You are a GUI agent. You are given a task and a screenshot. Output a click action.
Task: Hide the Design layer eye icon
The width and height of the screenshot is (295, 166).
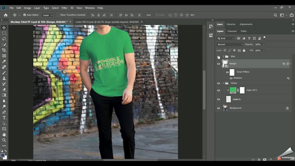(x=218, y=64)
